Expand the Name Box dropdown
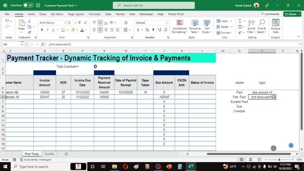Screen dimensions: 304x171 22,44
